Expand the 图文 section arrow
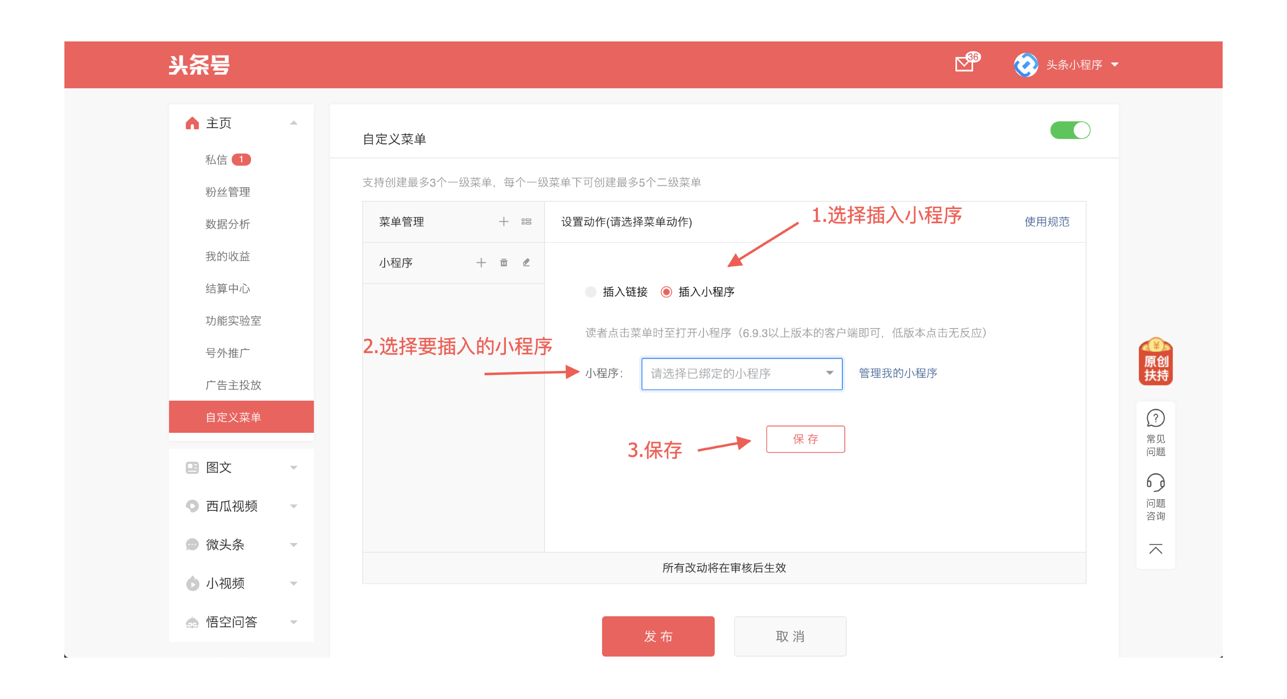The height and width of the screenshot is (699, 1287). [293, 467]
